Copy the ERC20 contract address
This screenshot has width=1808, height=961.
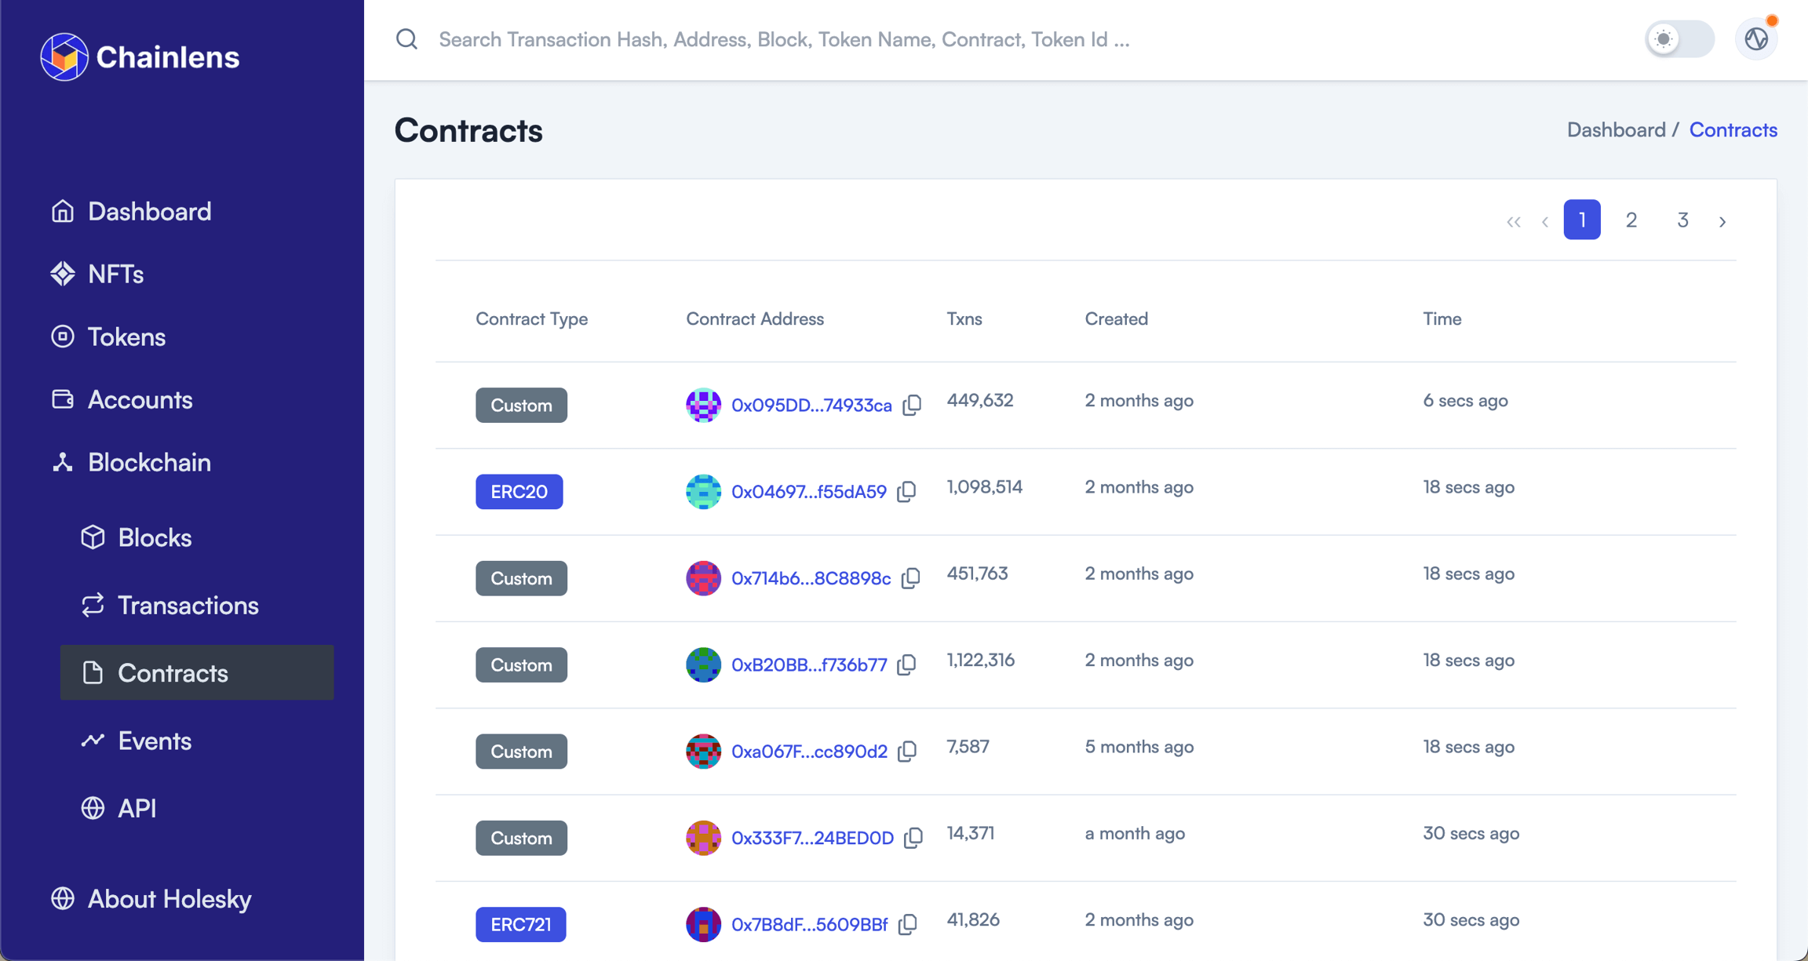[x=906, y=491]
